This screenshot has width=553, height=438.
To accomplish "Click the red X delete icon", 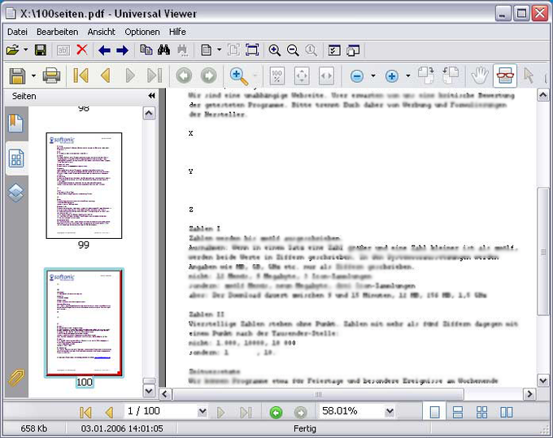I will [82, 50].
